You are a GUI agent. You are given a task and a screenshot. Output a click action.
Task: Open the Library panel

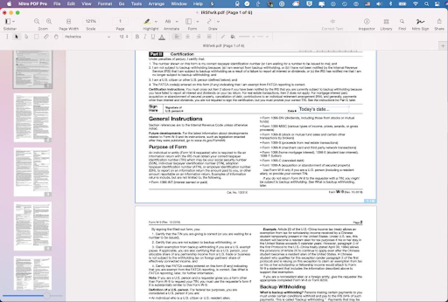pyautogui.click(x=386, y=21)
